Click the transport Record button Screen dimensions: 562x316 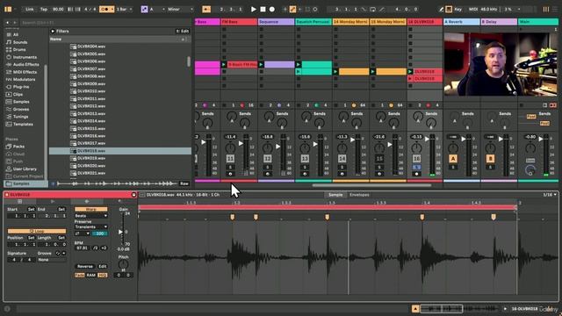coord(272,9)
